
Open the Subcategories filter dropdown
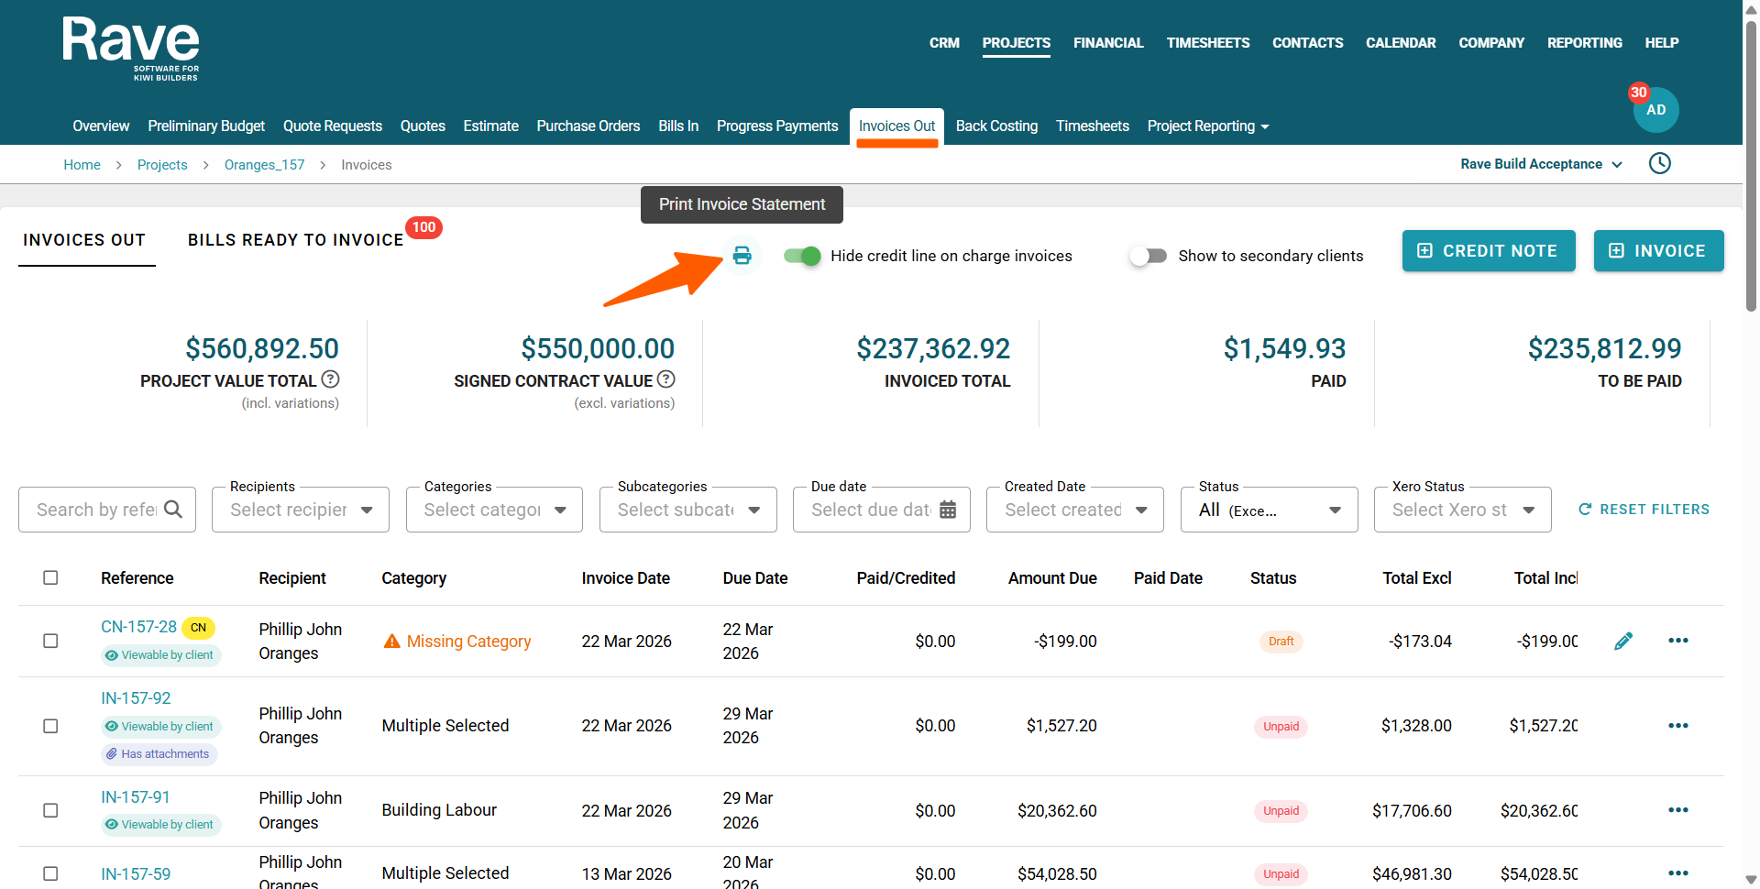688,510
